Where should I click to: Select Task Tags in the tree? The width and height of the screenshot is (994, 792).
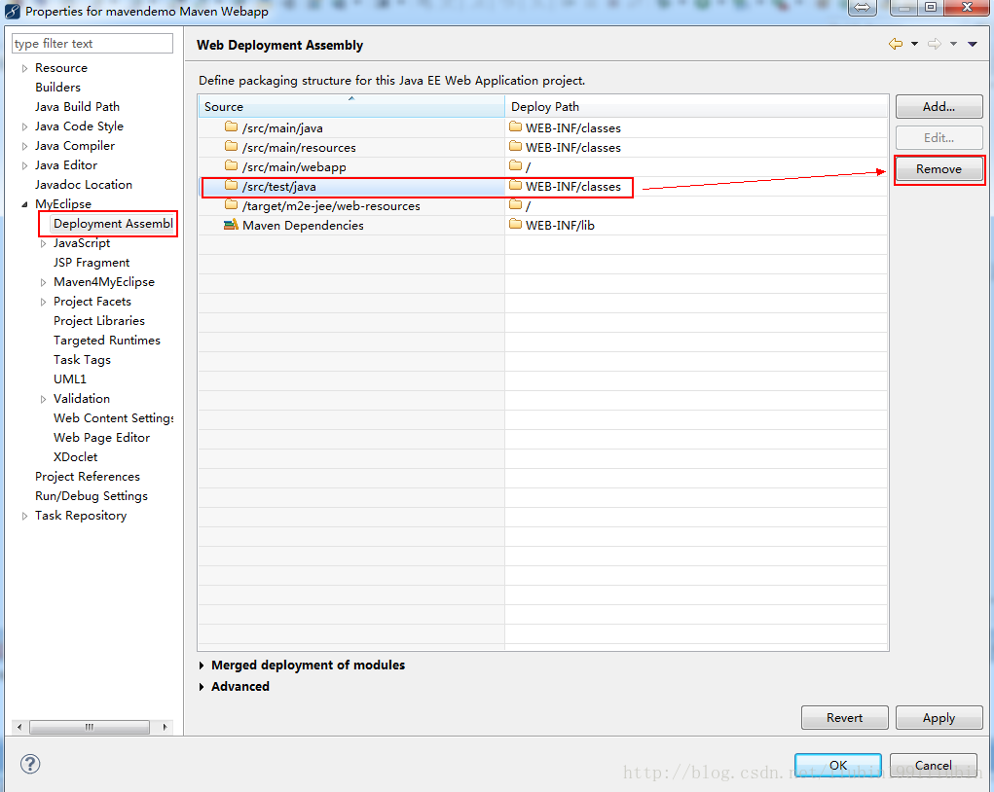pyautogui.click(x=82, y=360)
